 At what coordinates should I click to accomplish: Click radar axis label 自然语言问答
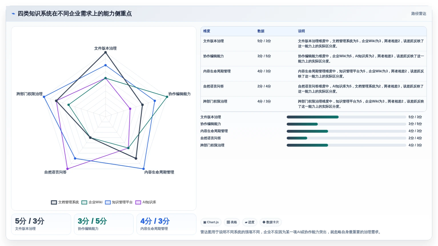(55, 172)
